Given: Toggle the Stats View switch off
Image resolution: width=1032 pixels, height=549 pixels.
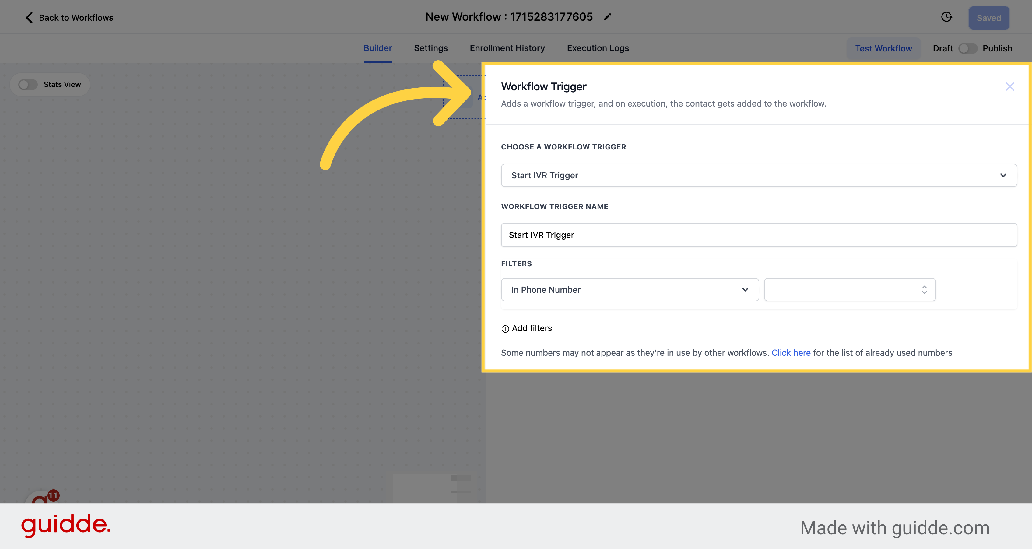Looking at the screenshot, I should tap(28, 84).
